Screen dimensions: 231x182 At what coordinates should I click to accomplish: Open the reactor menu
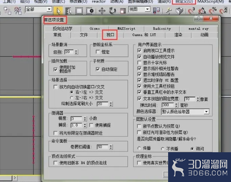(x=99, y=2)
